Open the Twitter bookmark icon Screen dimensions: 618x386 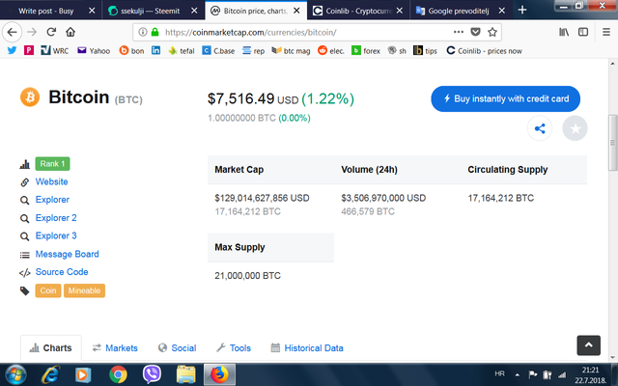pos(12,50)
